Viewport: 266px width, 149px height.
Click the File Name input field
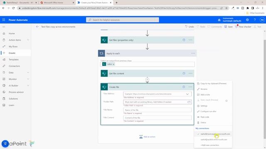[x=157, y=110]
